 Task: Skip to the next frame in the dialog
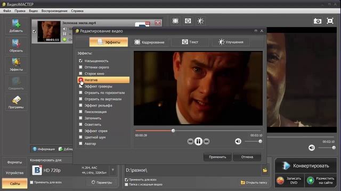click(206, 142)
